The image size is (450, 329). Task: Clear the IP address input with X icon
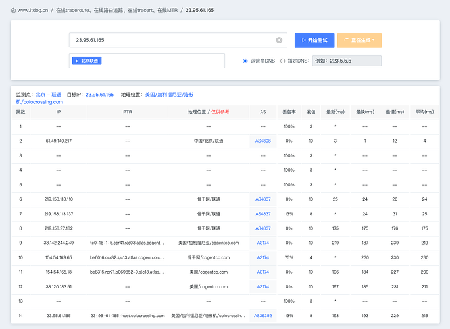click(279, 40)
